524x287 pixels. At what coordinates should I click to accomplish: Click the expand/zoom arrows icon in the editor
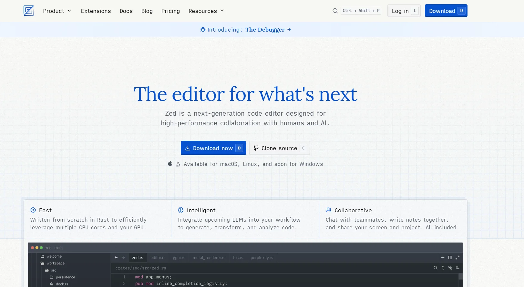click(x=457, y=258)
